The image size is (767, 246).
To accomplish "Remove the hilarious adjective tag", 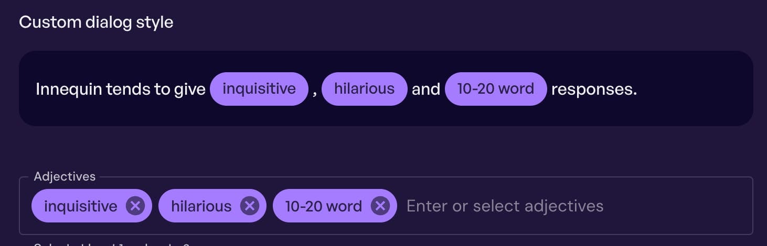I will (250, 206).
